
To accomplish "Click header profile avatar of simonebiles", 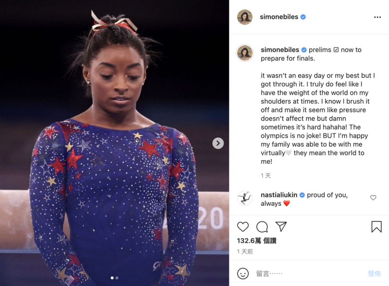I will 245,17.
